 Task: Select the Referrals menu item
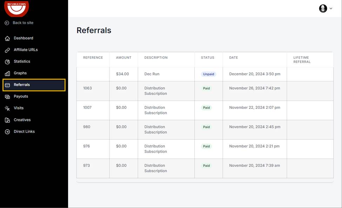pyautogui.click(x=34, y=85)
